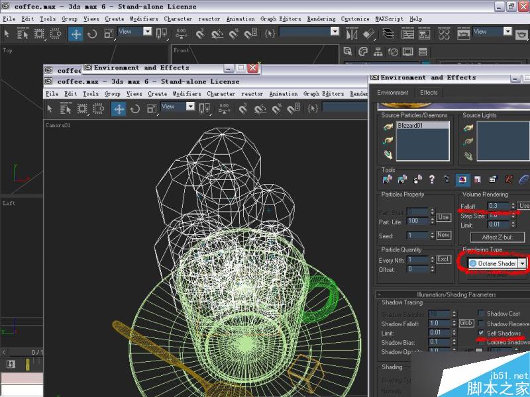530x397 pixels.
Task: Toggle 3D Snaps in outer main toolbar
Action: (x=200, y=34)
